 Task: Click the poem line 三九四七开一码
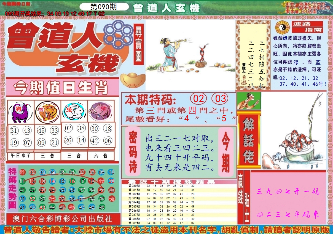point(288,192)
